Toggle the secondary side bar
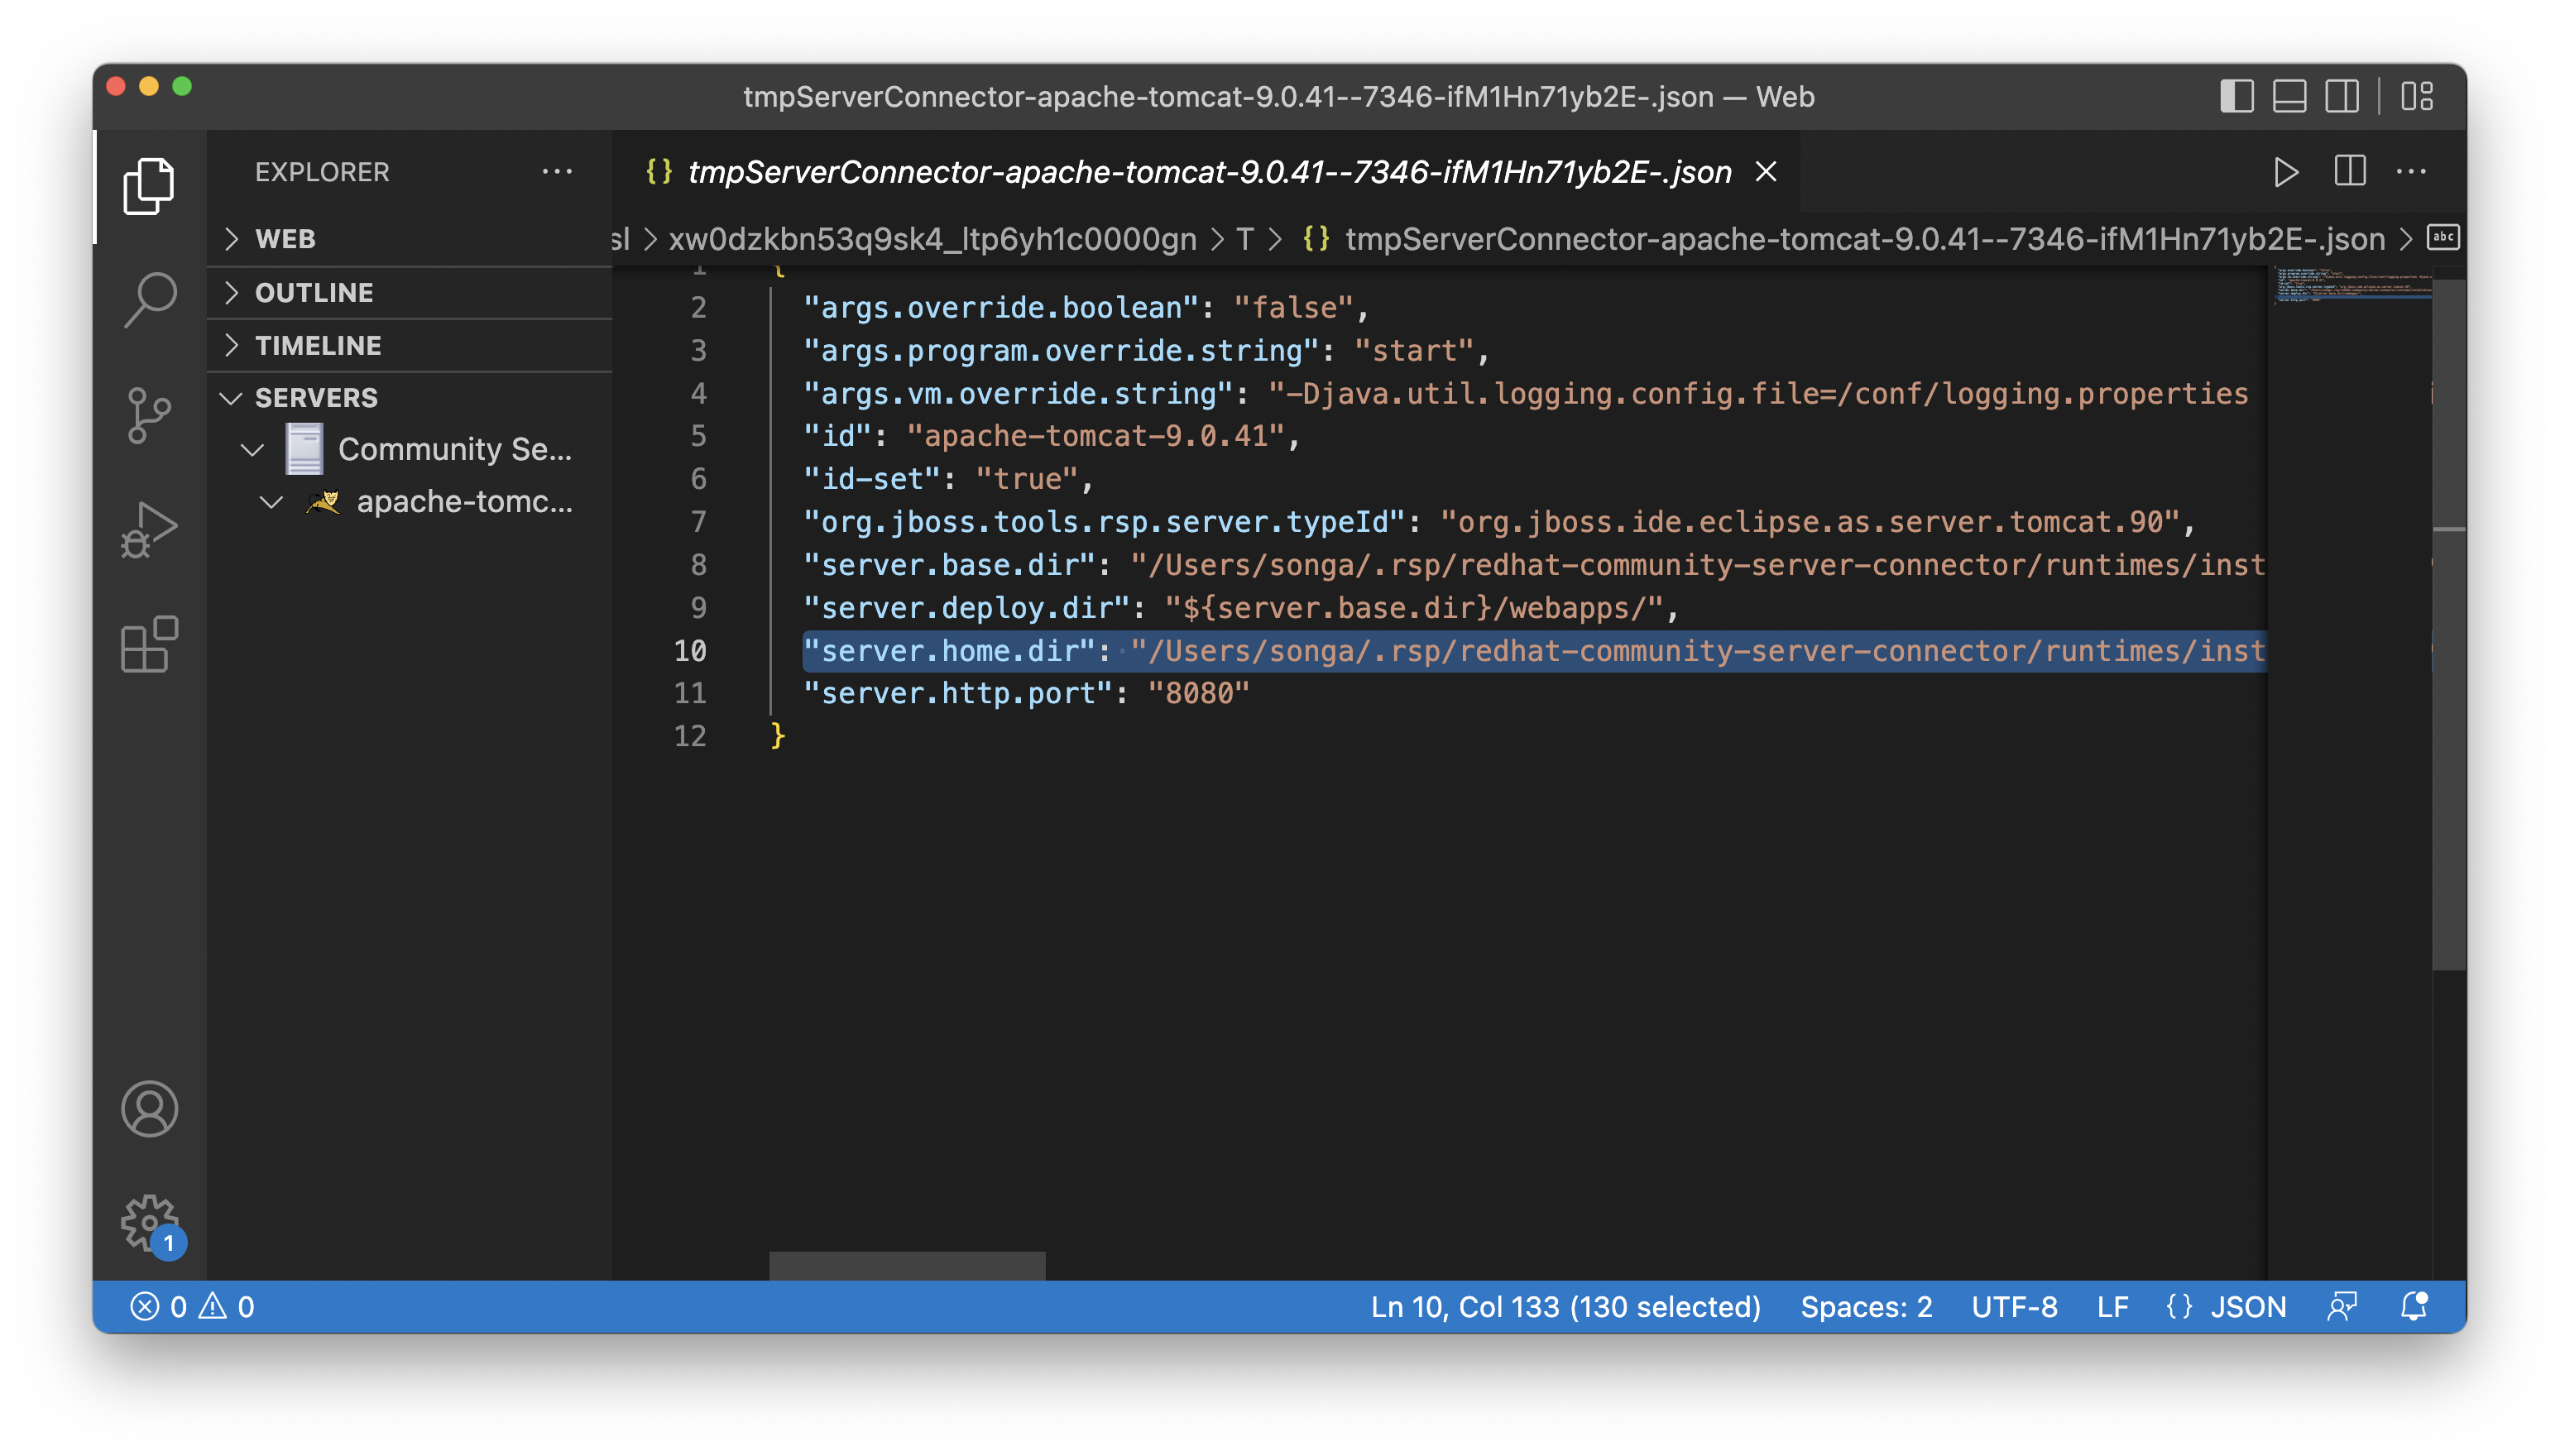The height and width of the screenshot is (1456, 2560). point(2342,97)
